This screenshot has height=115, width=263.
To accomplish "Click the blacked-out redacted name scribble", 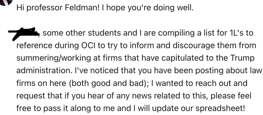I will point(24,33).
